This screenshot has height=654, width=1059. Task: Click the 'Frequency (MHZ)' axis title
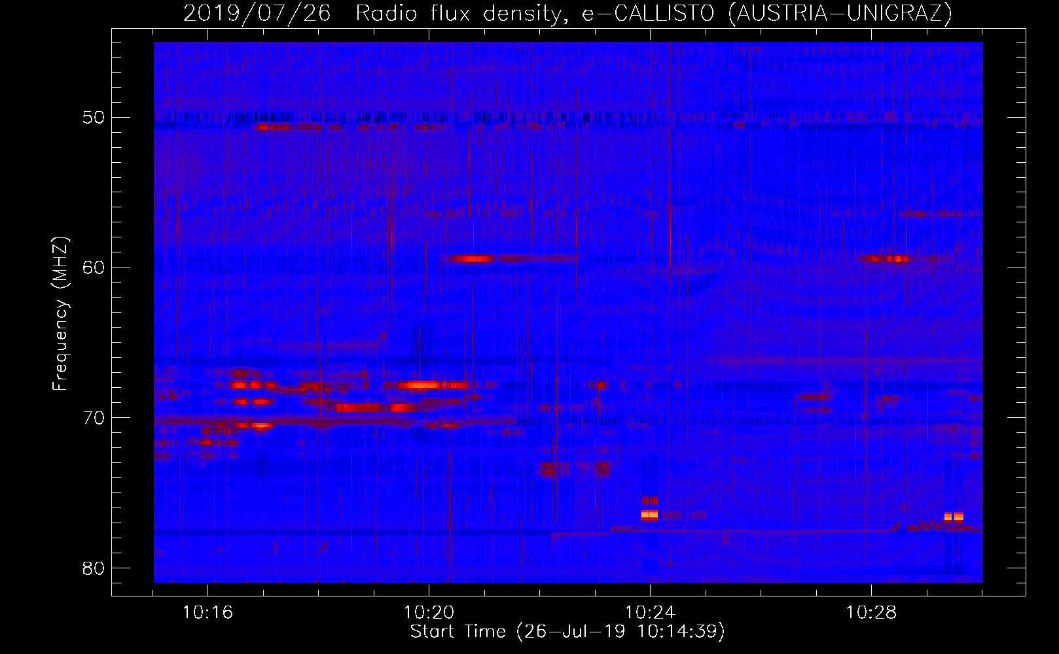60,313
